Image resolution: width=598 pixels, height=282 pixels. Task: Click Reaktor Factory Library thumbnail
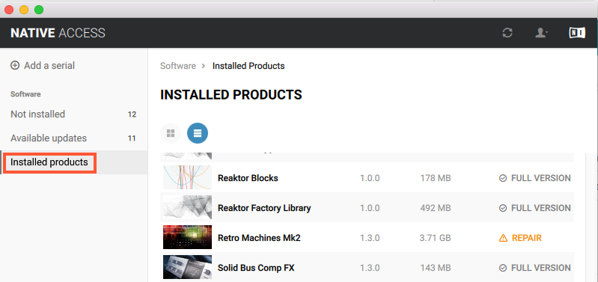coord(187,207)
